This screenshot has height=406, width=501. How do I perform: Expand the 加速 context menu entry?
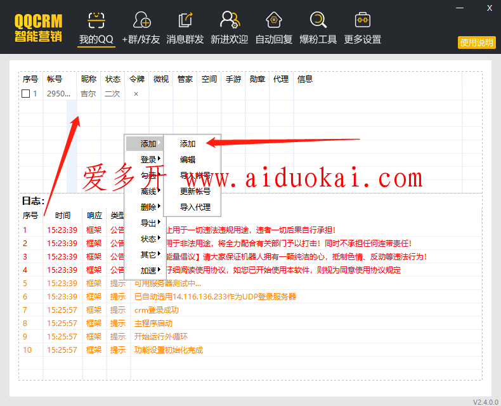pyautogui.click(x=145, y=270)
